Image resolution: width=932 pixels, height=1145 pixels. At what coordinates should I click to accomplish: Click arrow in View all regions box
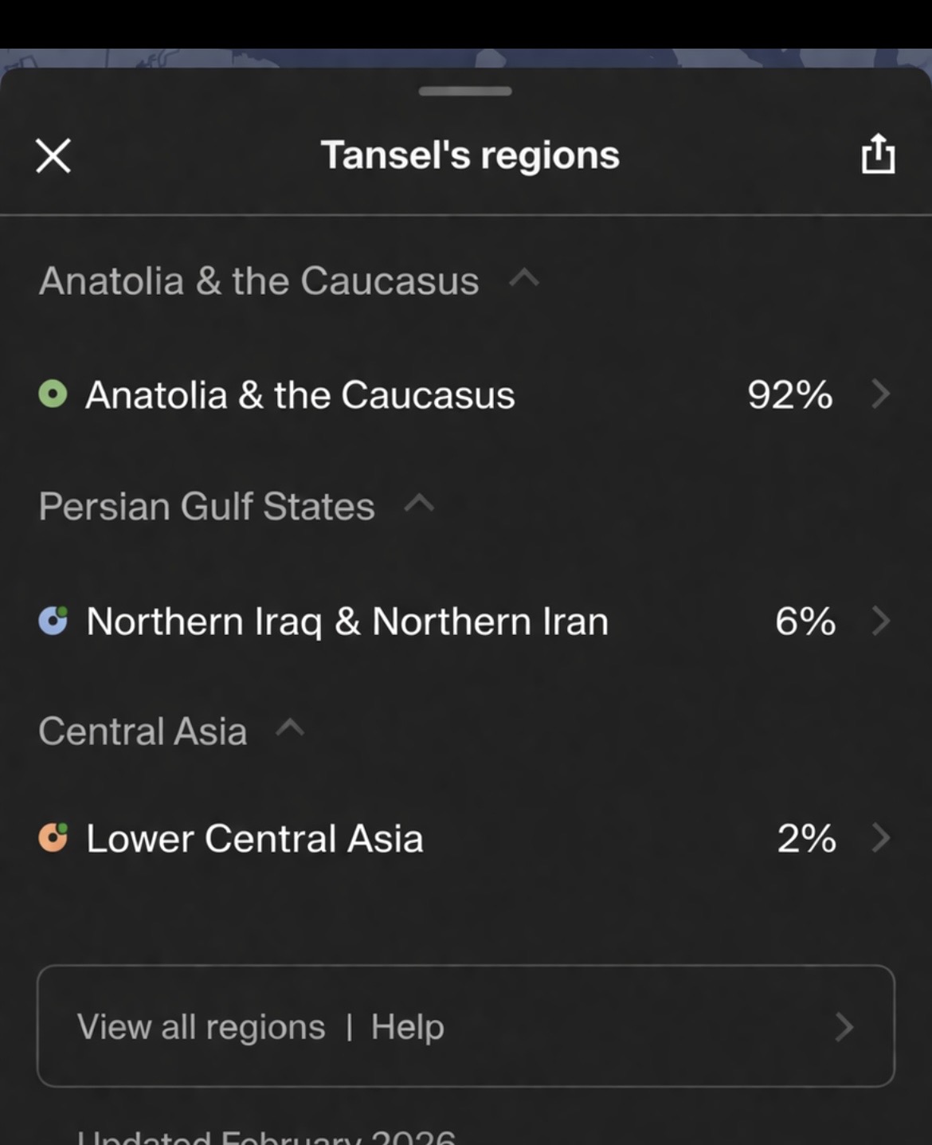tap(844, 1027)
